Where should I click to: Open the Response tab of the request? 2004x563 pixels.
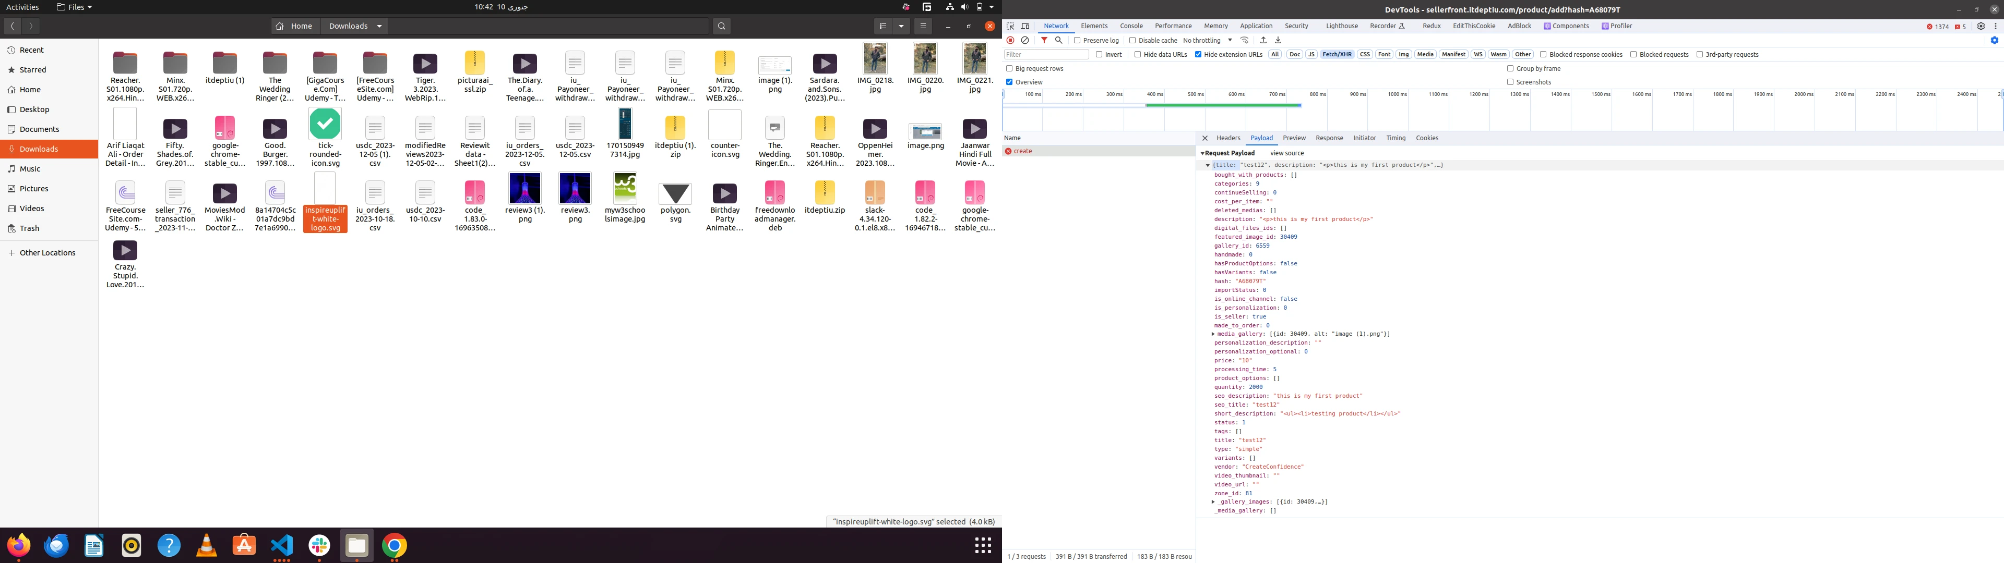(1329, 139)
